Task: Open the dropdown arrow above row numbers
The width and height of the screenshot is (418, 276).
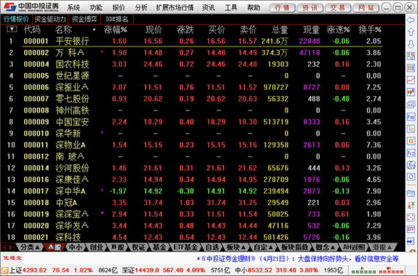Action: (12, 29)
